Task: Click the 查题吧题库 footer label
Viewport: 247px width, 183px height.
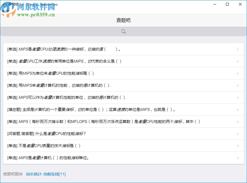Action: [x=13, y=174]
